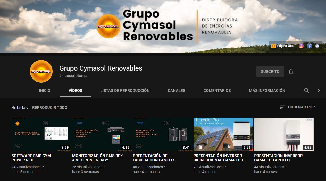Click the notification bell icon
The width and height of the screenshot is (326, 181).
291,72
